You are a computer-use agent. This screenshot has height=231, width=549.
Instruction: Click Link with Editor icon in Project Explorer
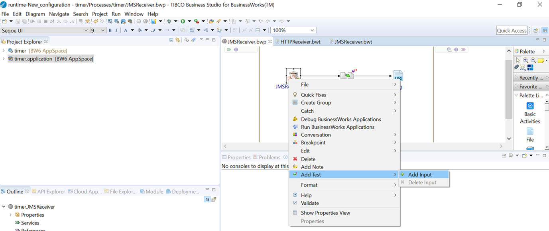coord(178,40)
